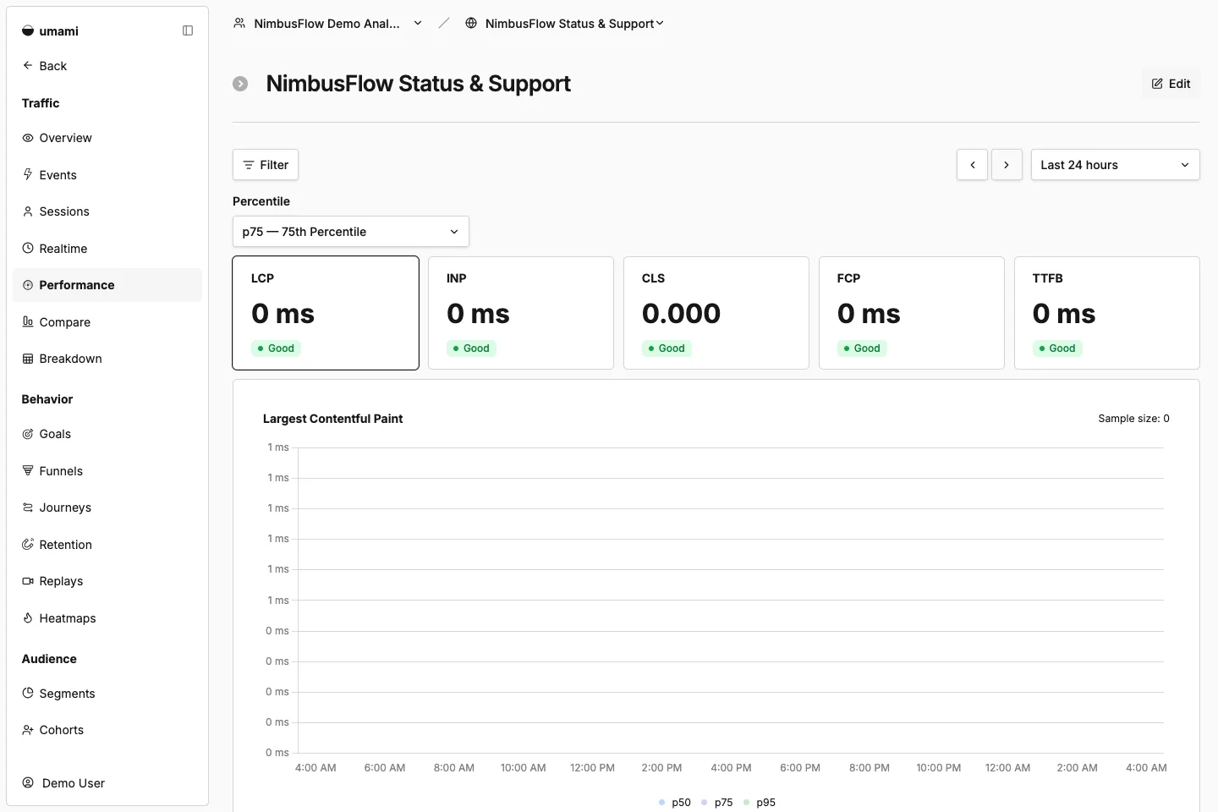Open Cohorts in the sidebar

coord(107,729)
